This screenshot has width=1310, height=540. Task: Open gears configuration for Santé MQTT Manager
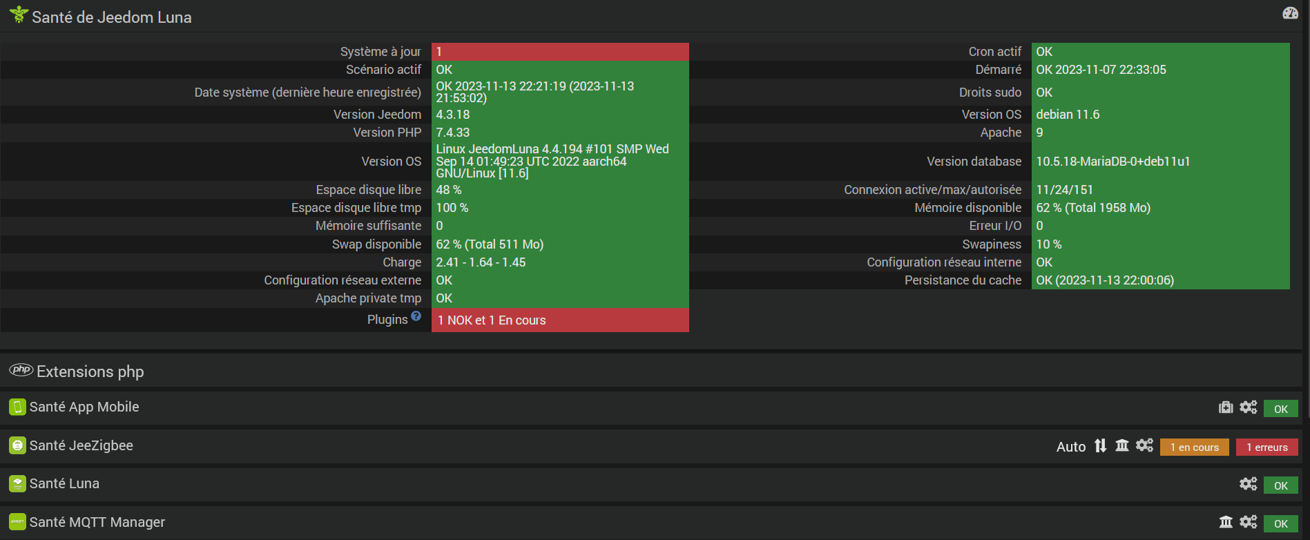(1248, 522)
